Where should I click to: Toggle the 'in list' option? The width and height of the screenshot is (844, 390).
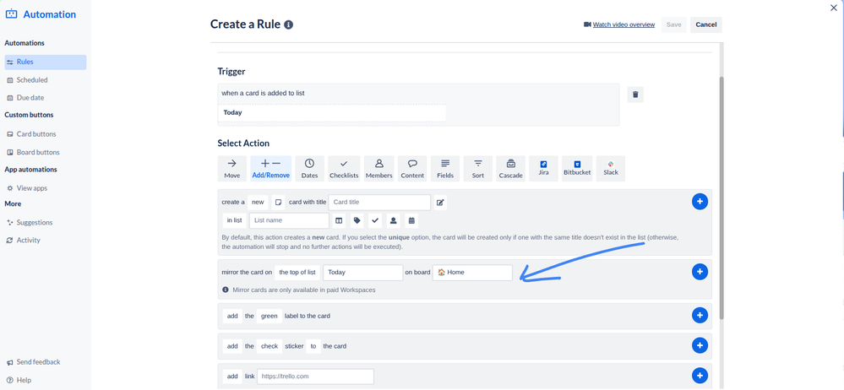[234, 220]
